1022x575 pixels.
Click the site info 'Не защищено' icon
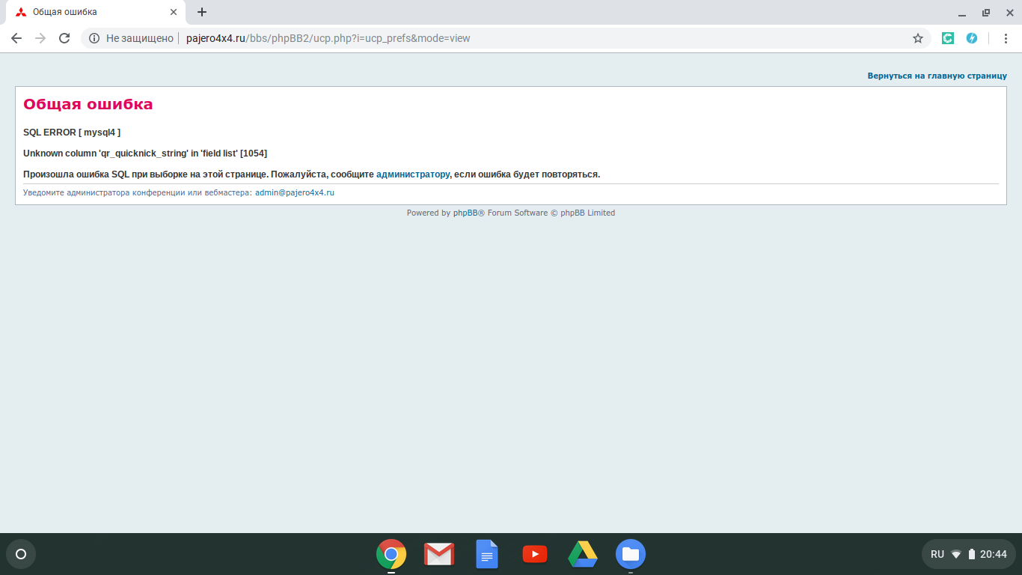click(x=94, y=38)
